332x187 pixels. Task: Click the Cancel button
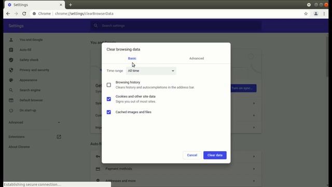(x=192, y=155)
